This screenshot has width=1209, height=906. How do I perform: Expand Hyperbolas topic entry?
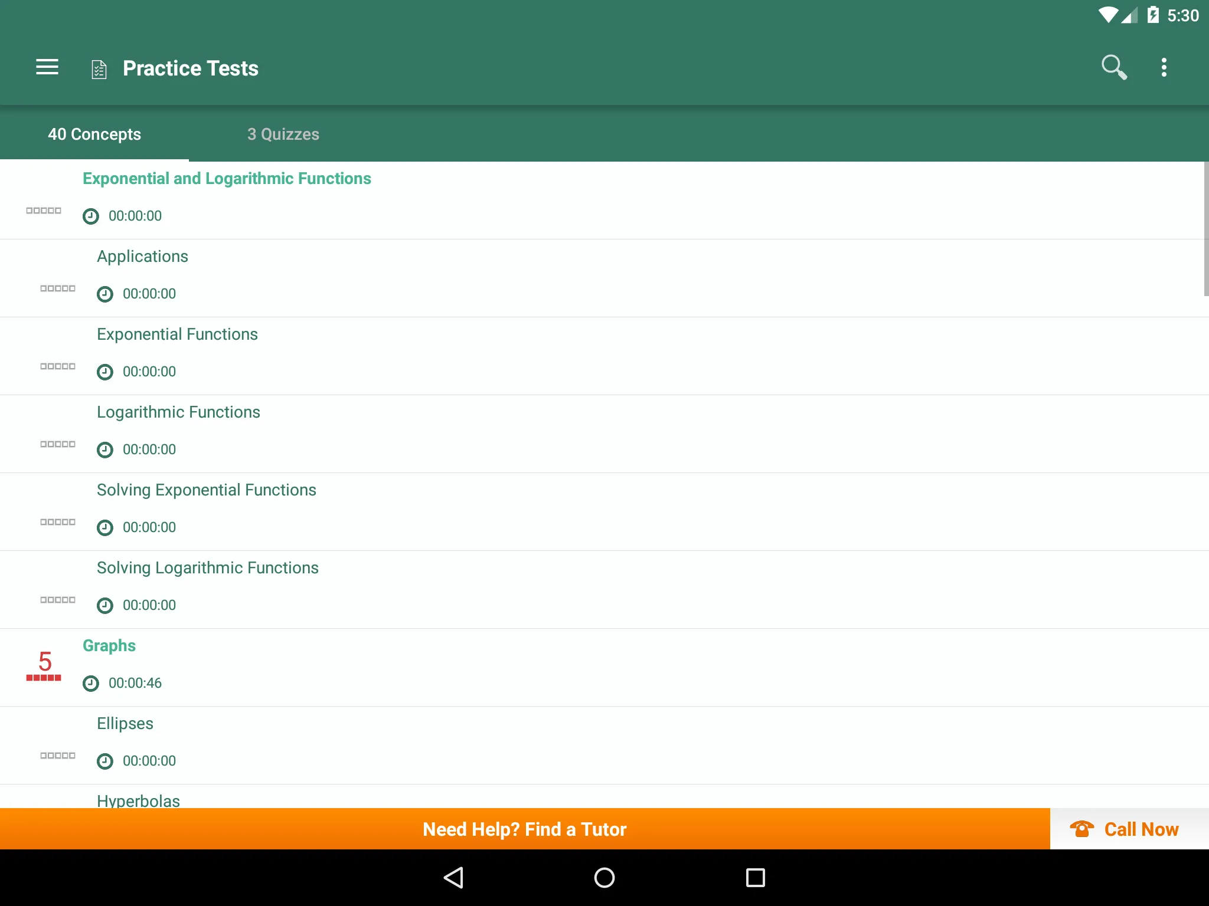click(x=137, y=799)
